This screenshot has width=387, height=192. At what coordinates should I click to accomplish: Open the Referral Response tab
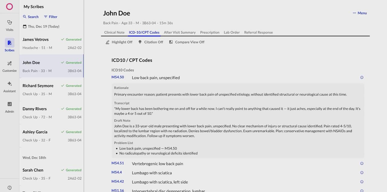259,32
